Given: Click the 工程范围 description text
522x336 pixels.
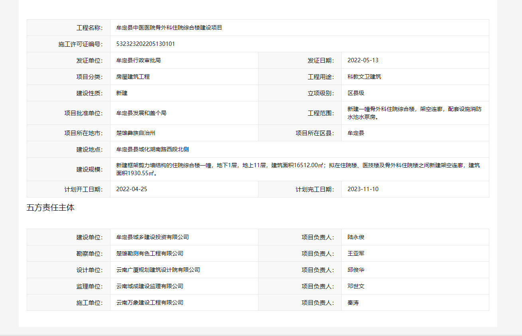Looking at the screenshot, I should [x=414, y=113].
